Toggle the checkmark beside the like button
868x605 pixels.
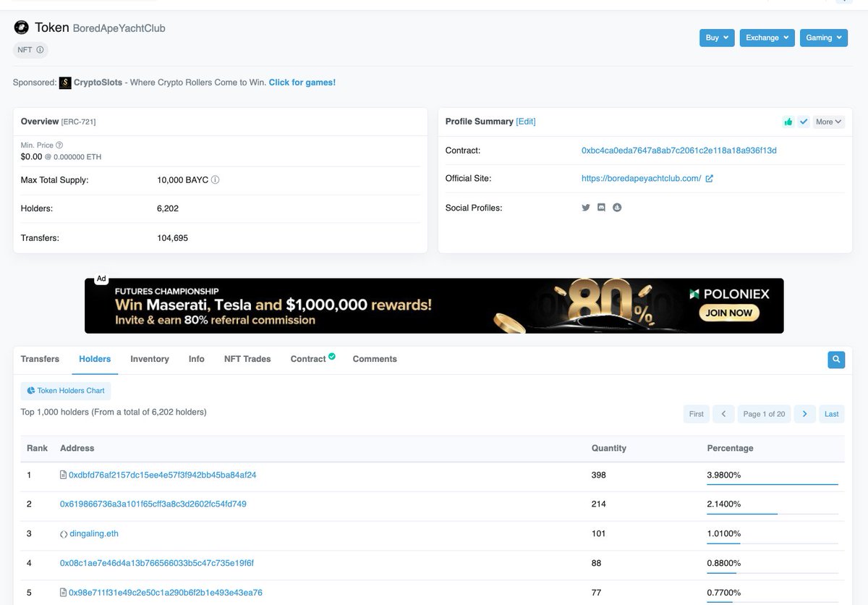coord(804,122)
